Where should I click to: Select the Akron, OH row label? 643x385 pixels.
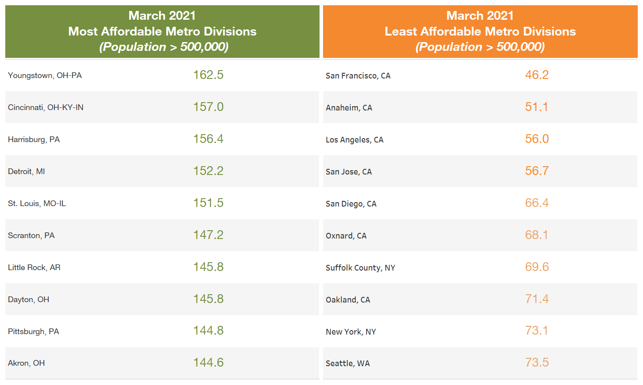click(x=26, y=363)
